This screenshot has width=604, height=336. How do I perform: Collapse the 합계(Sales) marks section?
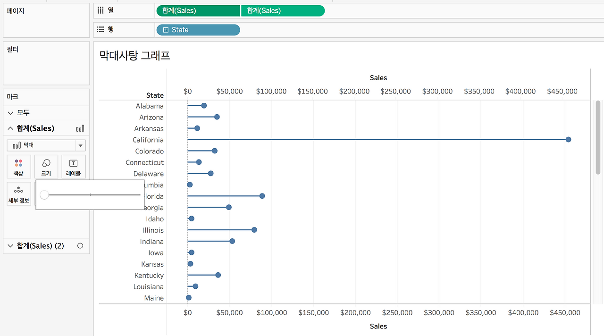11,128
